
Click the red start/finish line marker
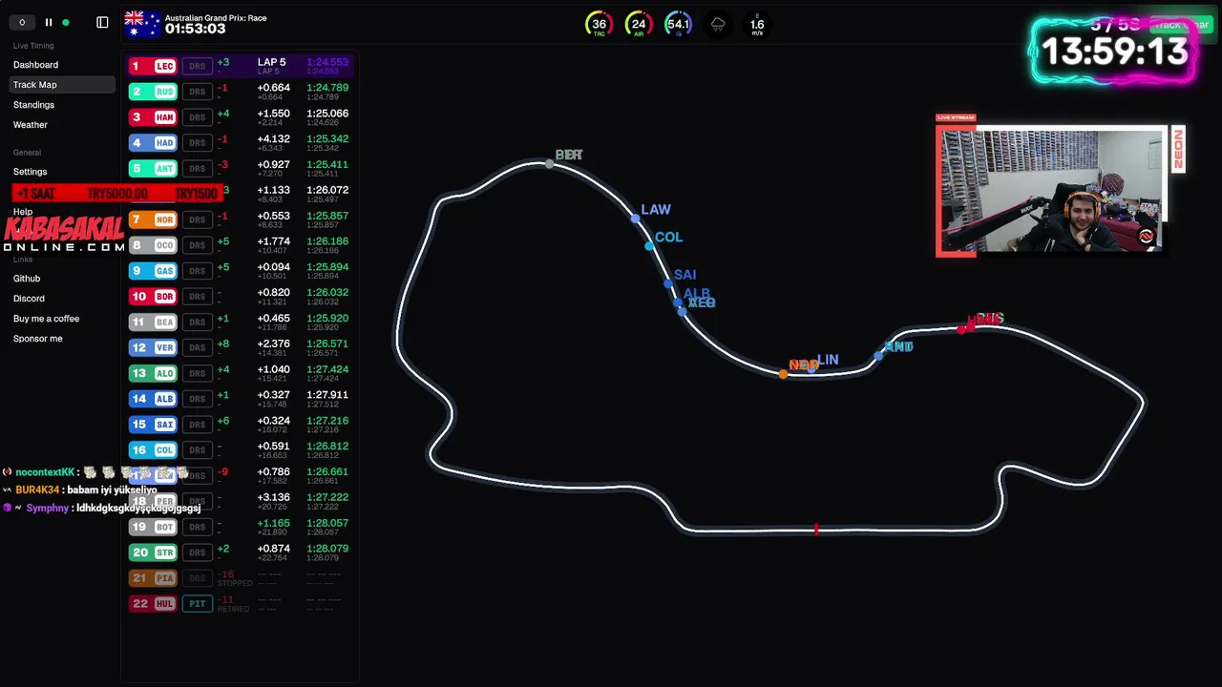tap(816, 529)
